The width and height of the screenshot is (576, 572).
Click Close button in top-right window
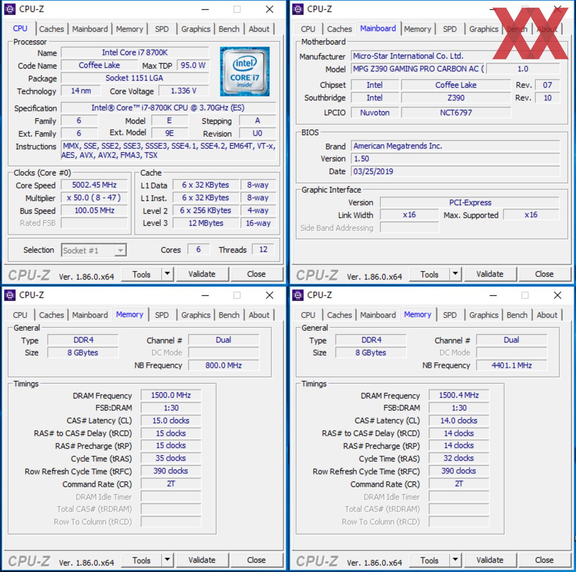pos(545,274)
